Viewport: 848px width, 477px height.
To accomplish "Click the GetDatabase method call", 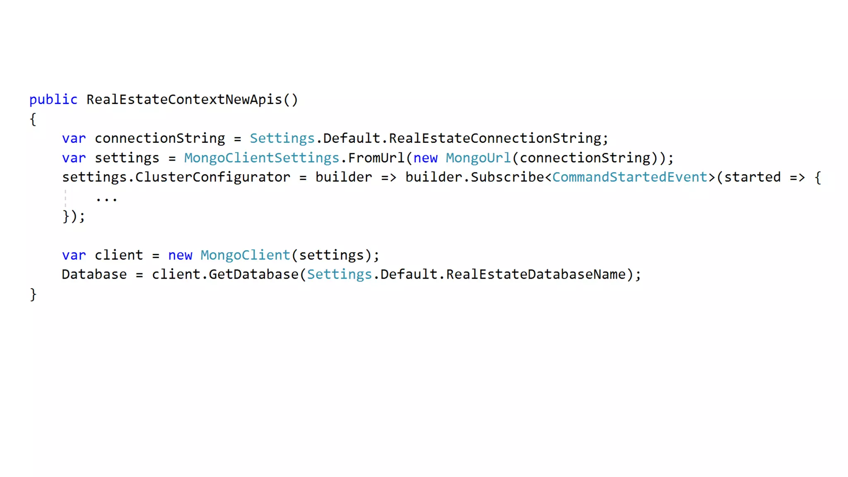I will (x=253, y=275).
